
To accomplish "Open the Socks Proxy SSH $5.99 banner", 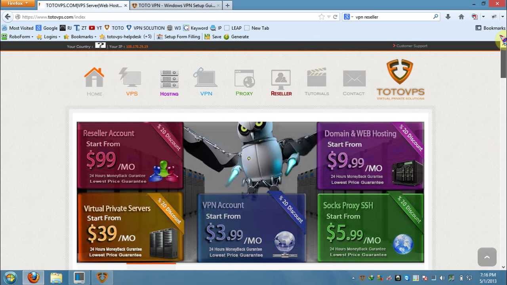I will [x=370, y=227].
